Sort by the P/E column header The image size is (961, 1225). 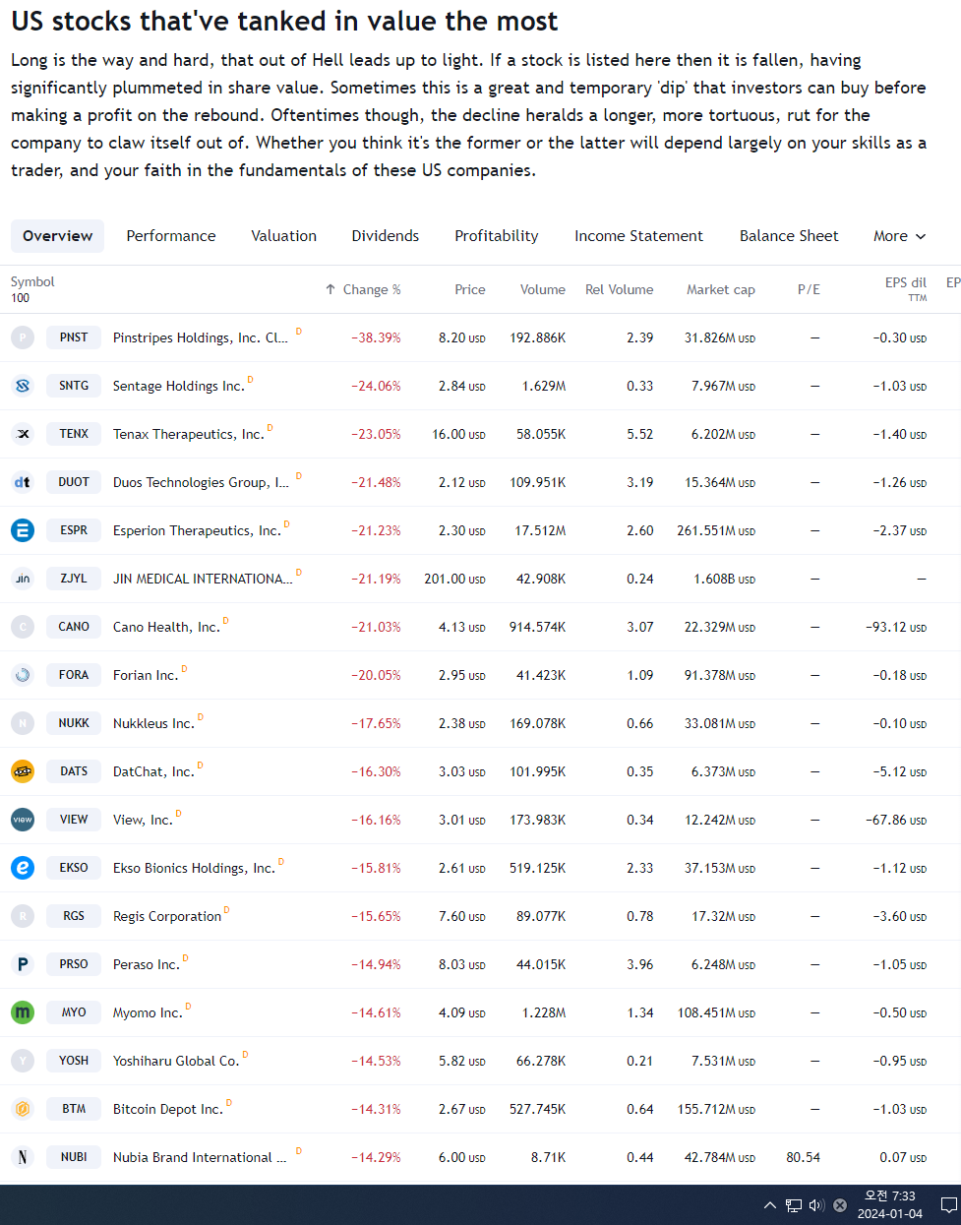(809, 289)
